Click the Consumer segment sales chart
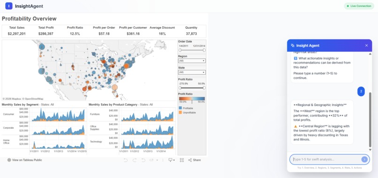 point(58,114)
